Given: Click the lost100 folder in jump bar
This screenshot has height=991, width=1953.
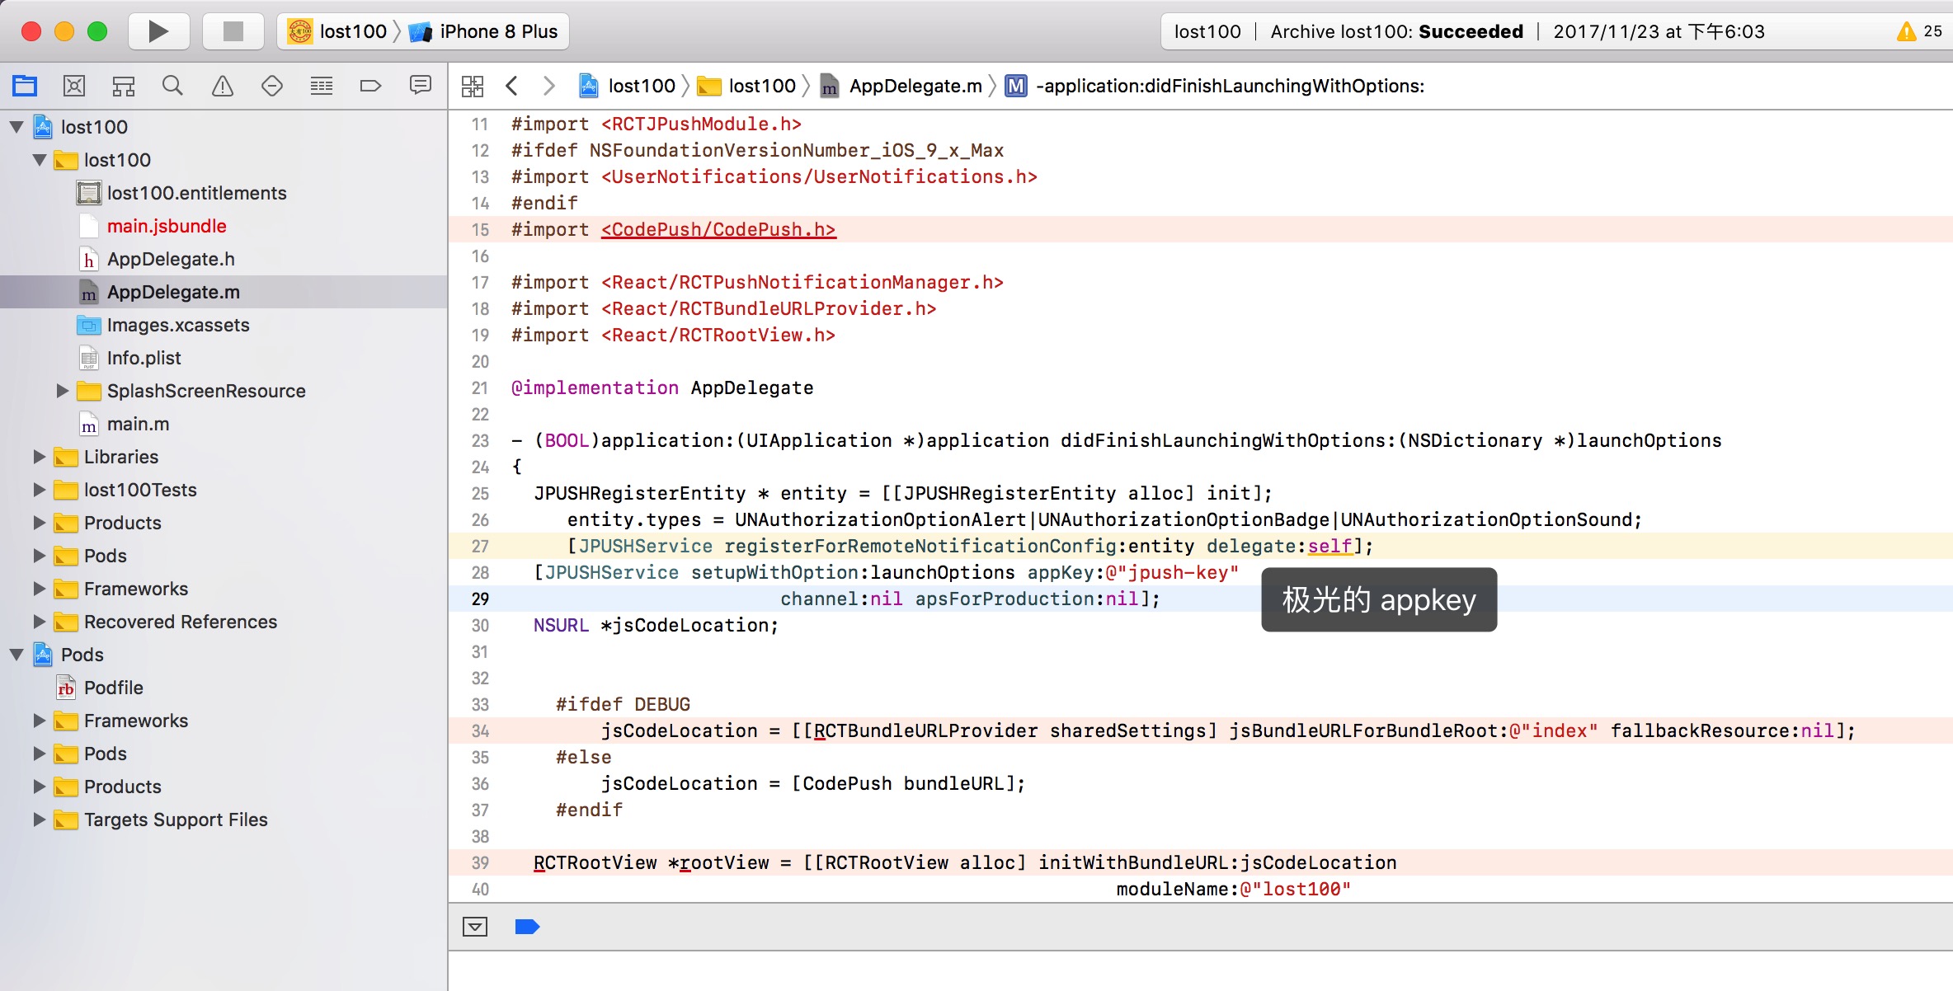Looking at the screenshot, I should pos(747,86).
